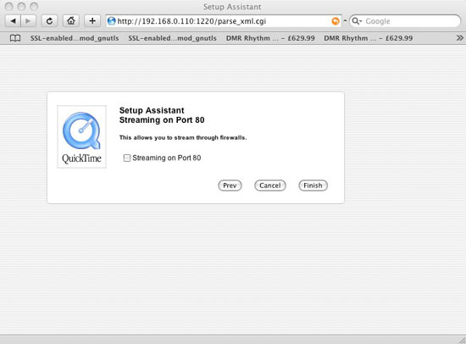This screenshot has height=344, width=466.
Task: Click the Cancel button
Action: 269,186
